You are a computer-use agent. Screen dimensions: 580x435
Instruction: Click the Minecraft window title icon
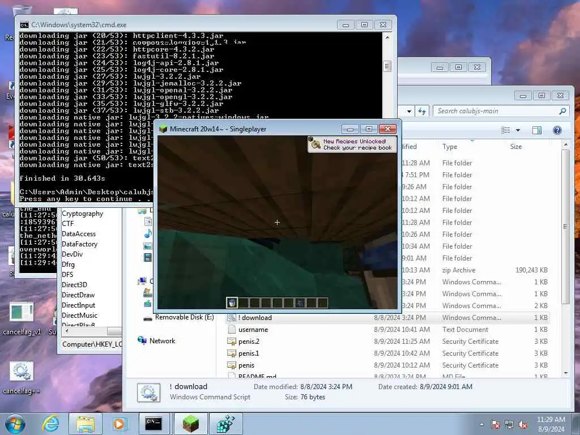click(x=163, y=129)
